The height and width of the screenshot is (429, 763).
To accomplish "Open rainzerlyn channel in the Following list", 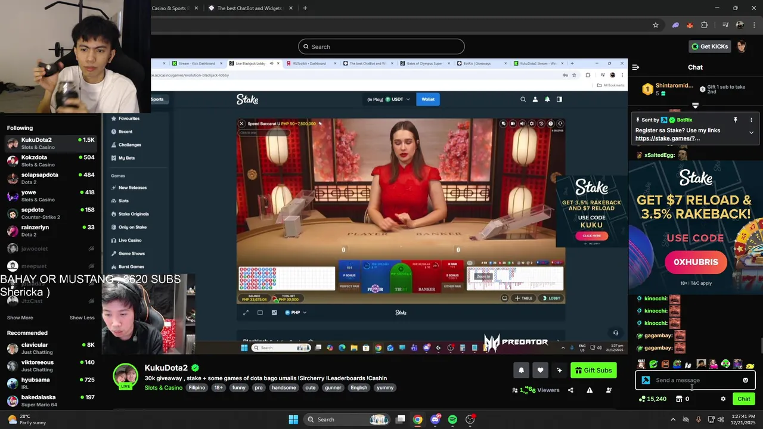I will 51,231.
